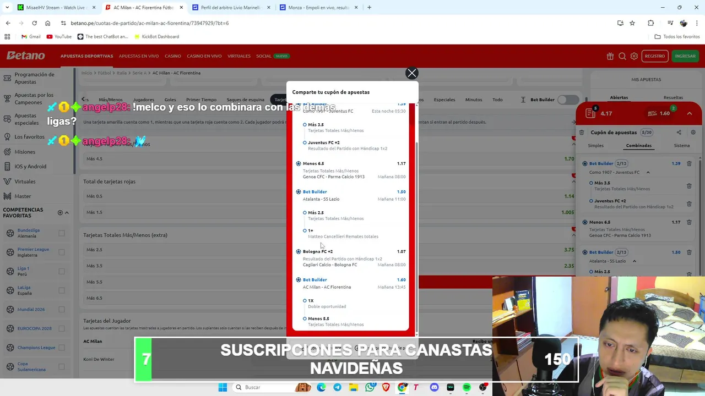The width and height of the screenshot is (705, 396).
Task: Open Spotify from the taskbar
Action: pos(467,387)
